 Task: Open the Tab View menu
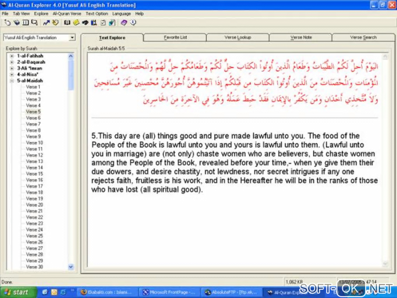[21, 14]
